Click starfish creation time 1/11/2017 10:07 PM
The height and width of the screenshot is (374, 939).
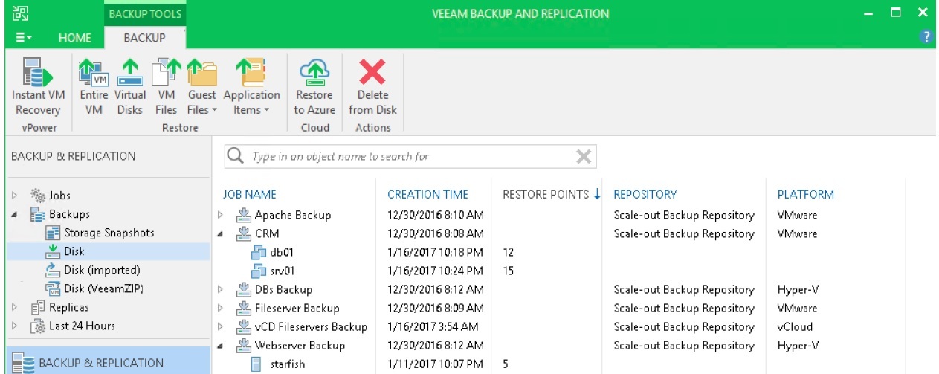(436, 364)
